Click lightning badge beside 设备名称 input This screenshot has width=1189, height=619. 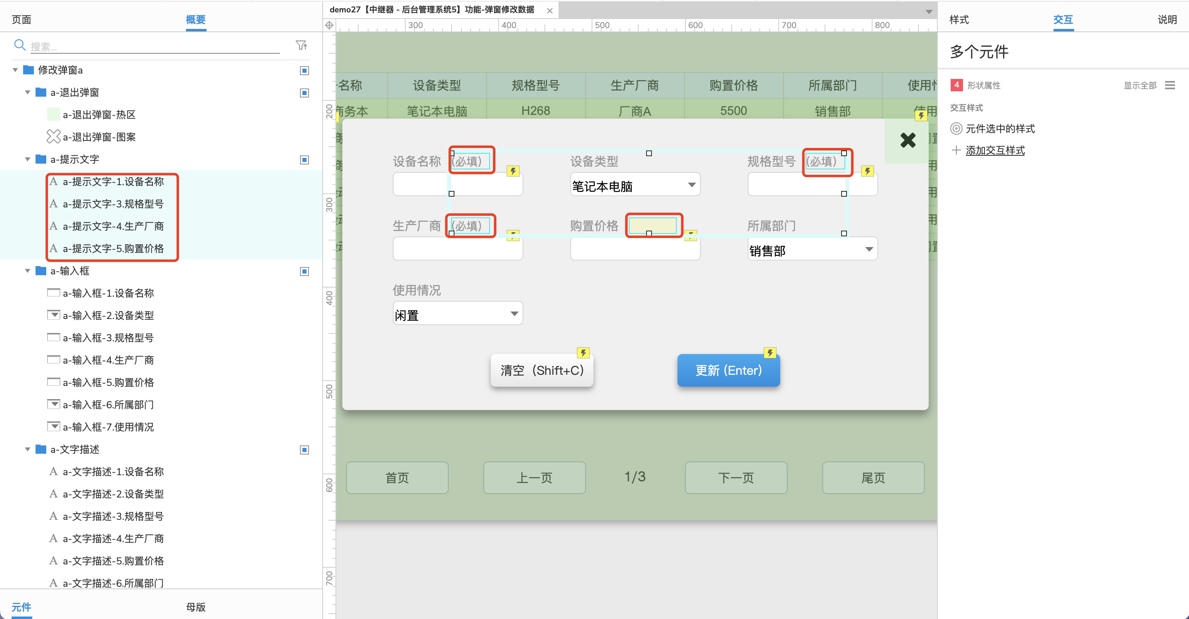pyautogui.click(x=513, y=171)
